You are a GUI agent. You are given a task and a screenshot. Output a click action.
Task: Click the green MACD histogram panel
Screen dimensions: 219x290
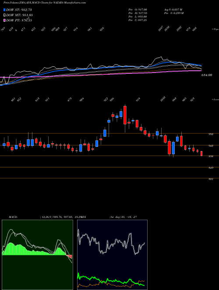[x=37, y=255]
